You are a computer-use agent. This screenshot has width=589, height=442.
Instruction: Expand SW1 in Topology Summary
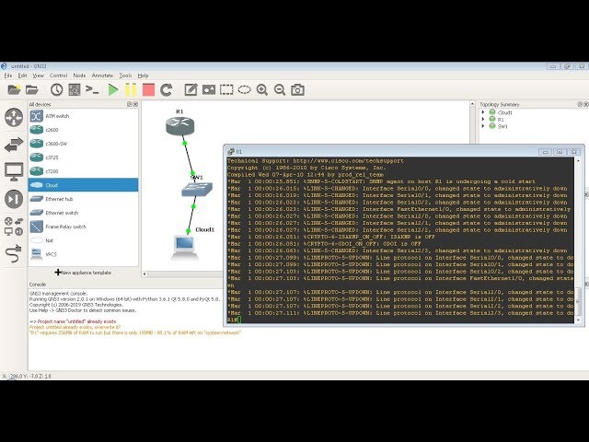point(483,126)
